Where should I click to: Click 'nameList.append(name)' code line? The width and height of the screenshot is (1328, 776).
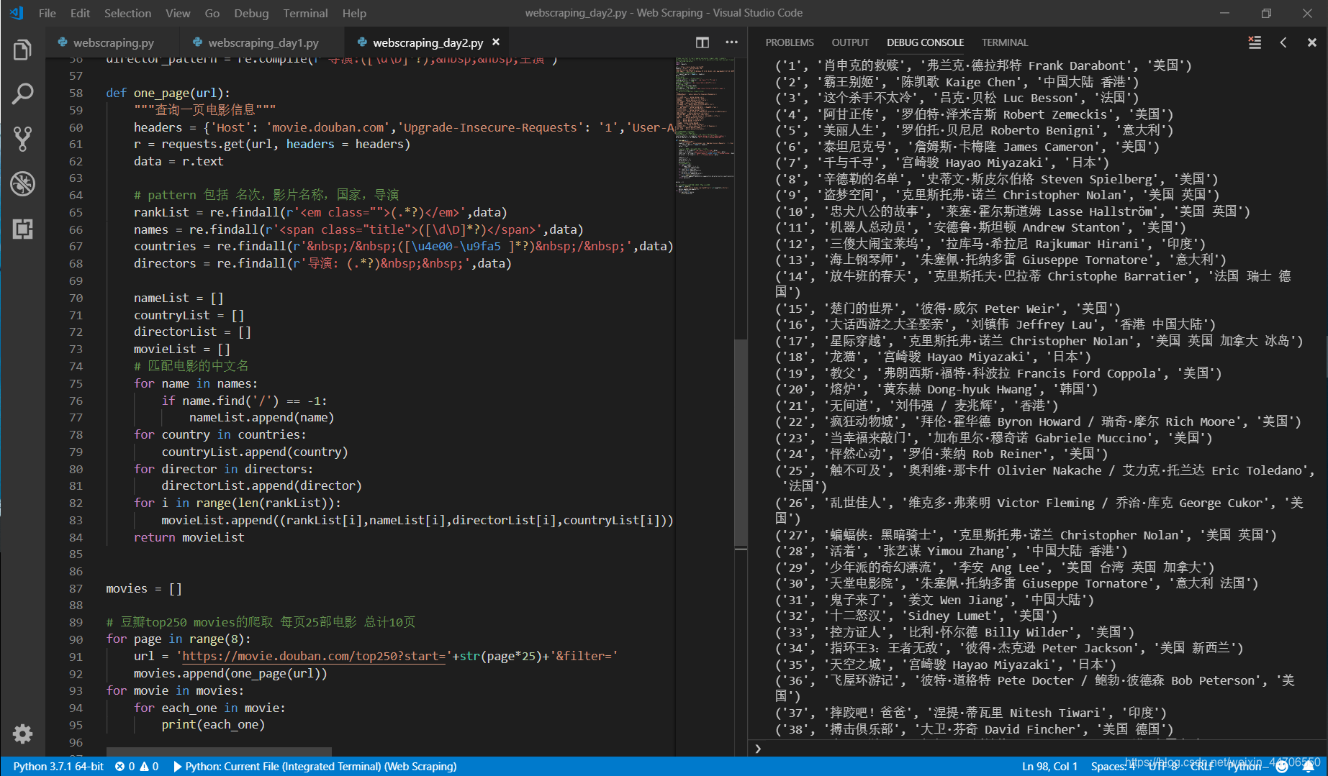[261, 417]
